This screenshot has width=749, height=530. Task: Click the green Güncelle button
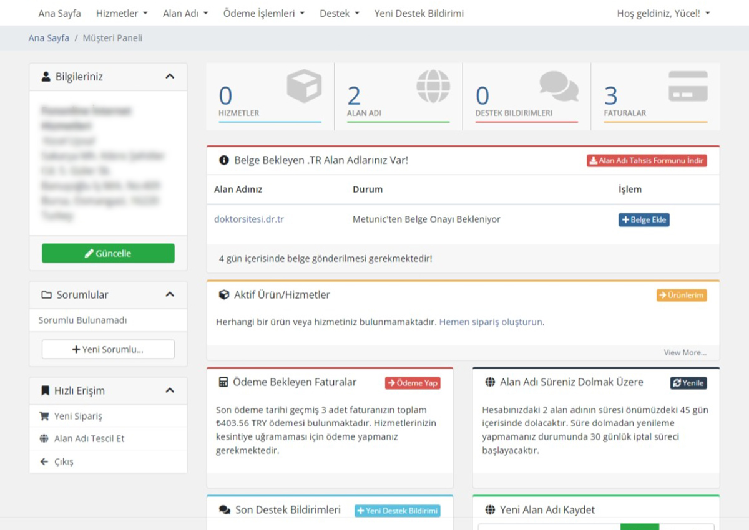pos(108,253)
